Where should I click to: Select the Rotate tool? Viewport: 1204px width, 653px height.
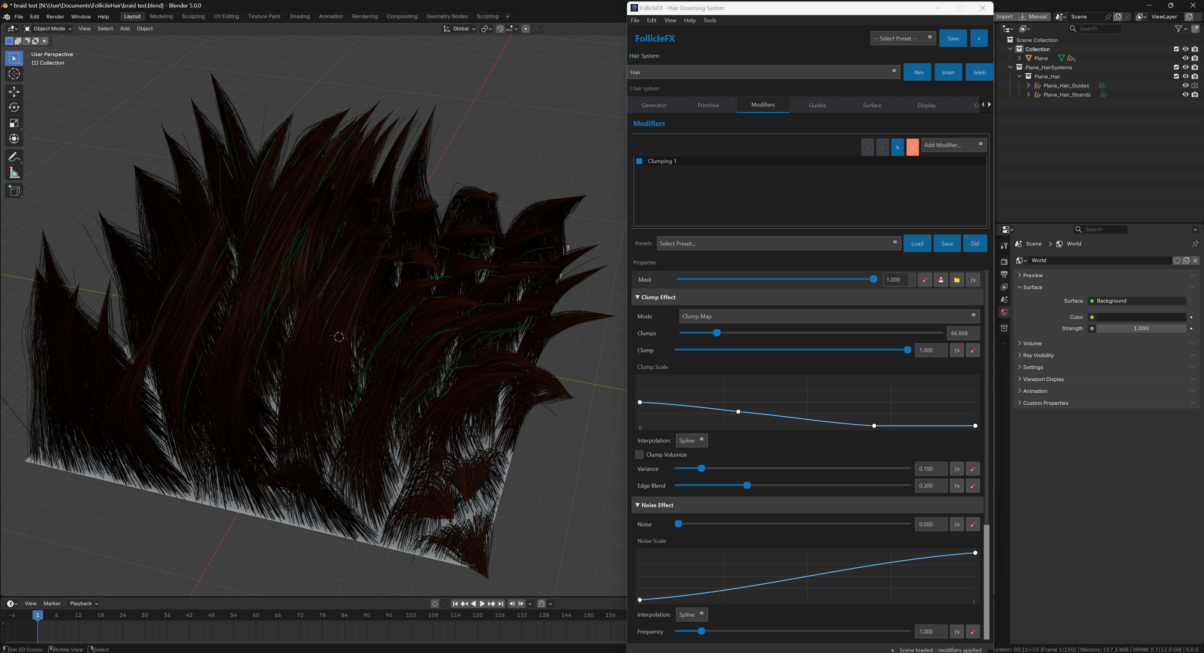pos(14,107)
